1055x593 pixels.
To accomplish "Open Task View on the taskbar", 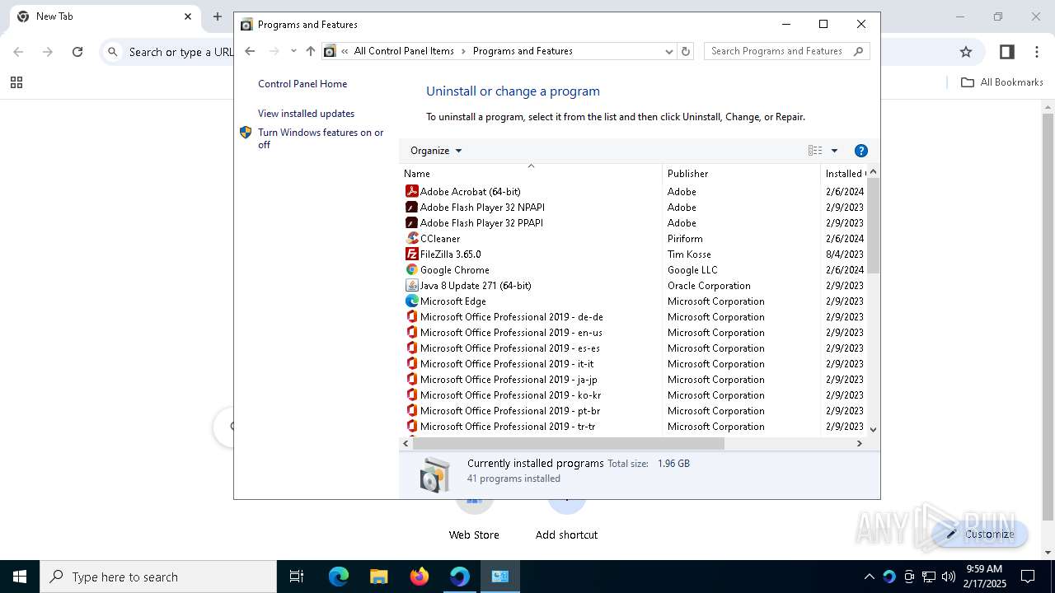I will click(x=297, y=577).
